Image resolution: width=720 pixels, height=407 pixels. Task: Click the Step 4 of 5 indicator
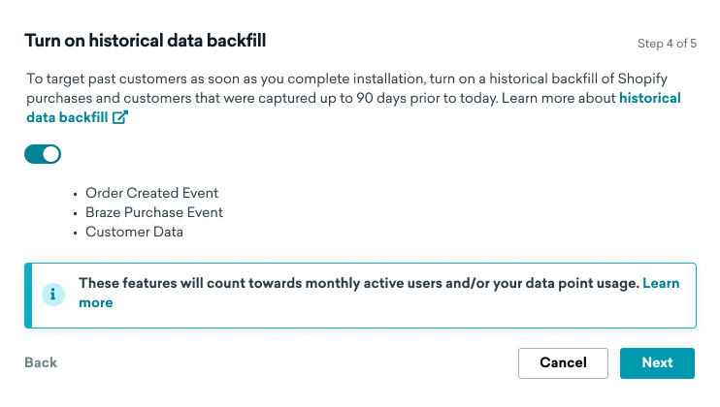click(667, 44)
